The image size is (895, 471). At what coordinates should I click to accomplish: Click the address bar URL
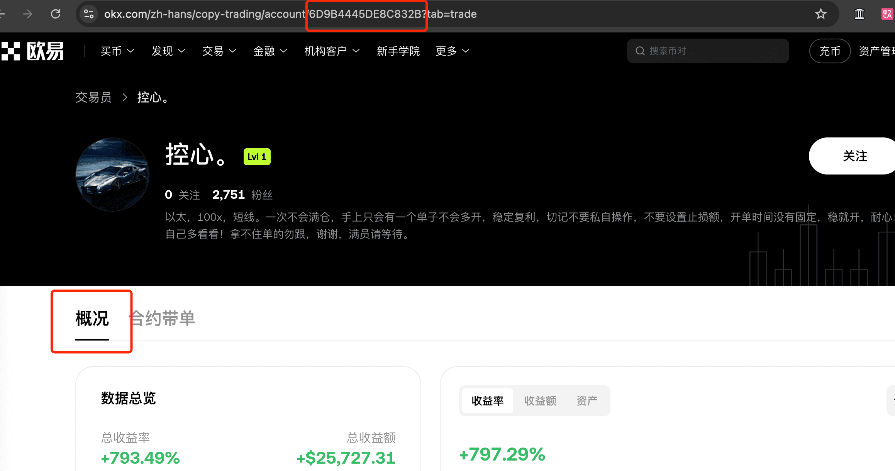tap(290, 14)
